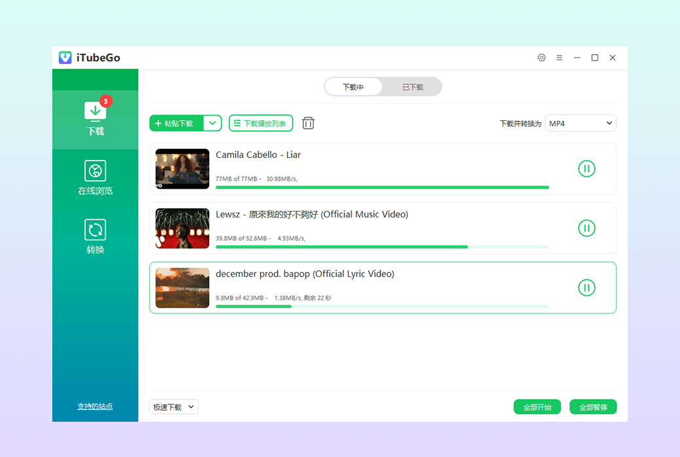Open the 下载 section in sidebar
This screenshot has height=457, width=680.
pos(95,119)
